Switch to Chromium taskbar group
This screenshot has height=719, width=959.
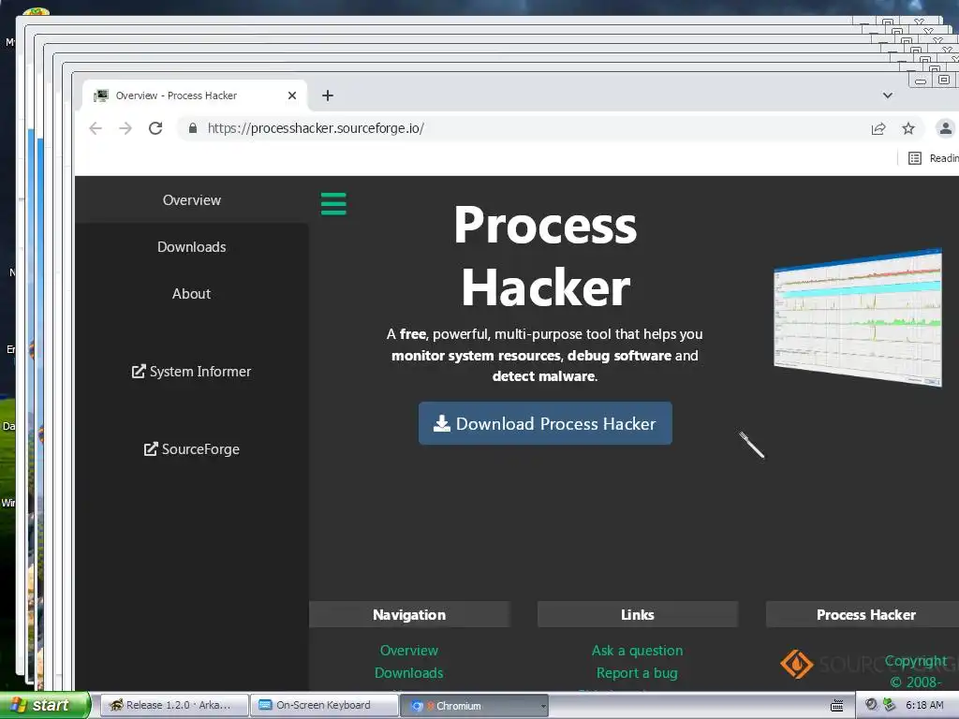[x=474, y=706]
